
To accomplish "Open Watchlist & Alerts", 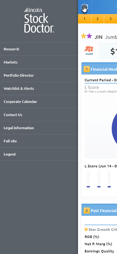I will click(x=39, y=89).
